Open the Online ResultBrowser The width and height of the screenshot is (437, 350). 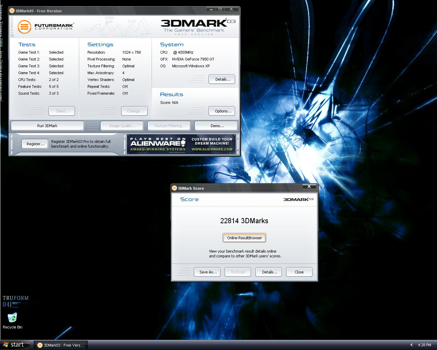pos(244,238)
